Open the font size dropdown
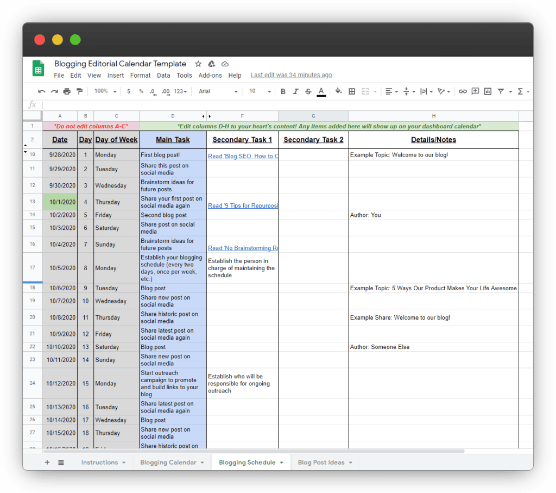 point(260,91)
